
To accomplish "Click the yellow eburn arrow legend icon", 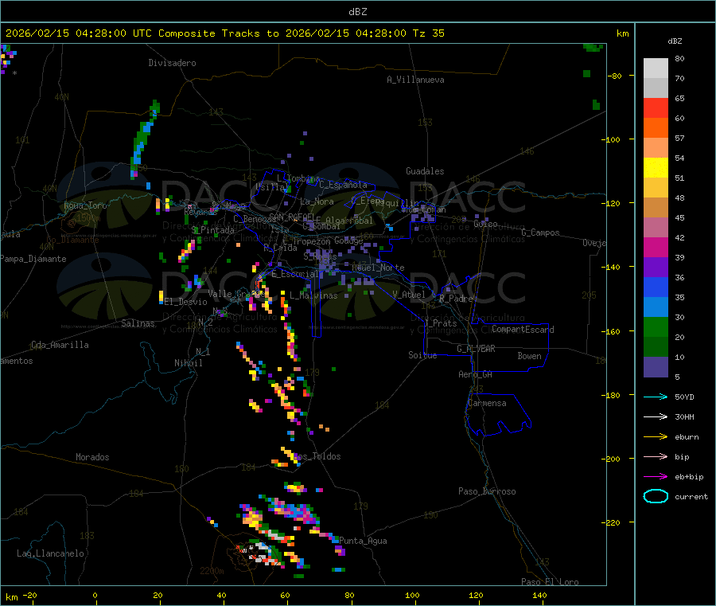I will pos(656,437).
